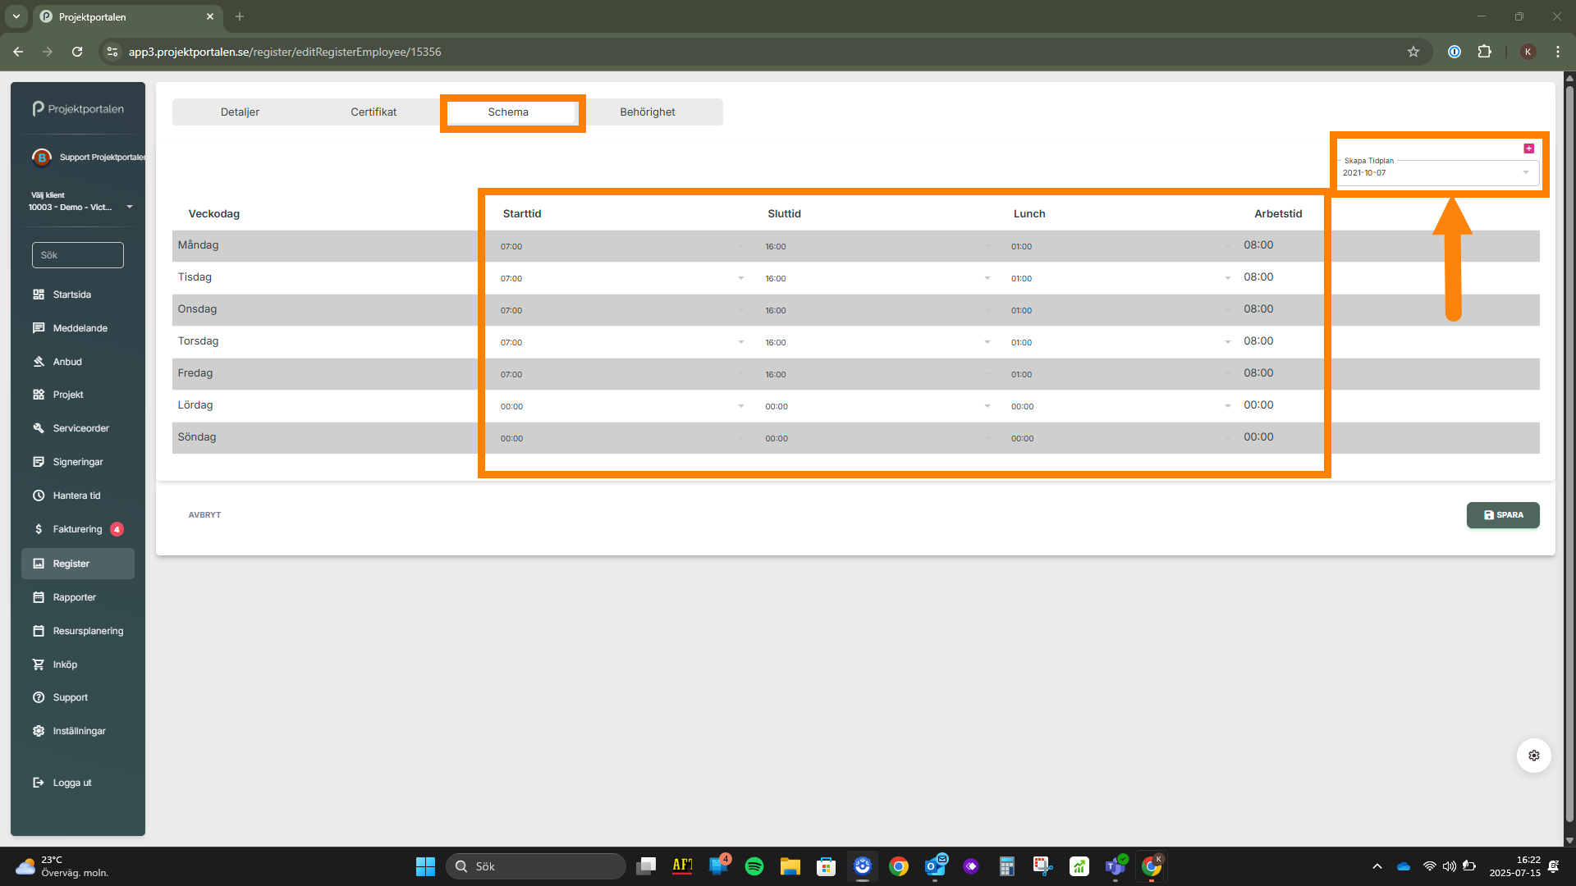This screenshot has width=1576, height=886.
Task: Open Inköp shopping cart item
Action: coord(39,664)
